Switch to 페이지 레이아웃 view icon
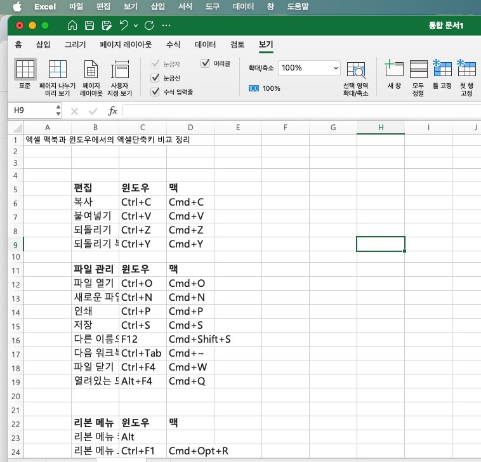Image resolution: width=481 pixels, height=462 pixels. point(91,77)
